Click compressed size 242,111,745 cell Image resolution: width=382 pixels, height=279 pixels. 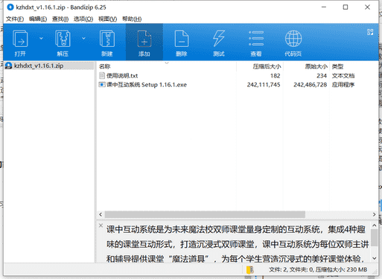264,85
